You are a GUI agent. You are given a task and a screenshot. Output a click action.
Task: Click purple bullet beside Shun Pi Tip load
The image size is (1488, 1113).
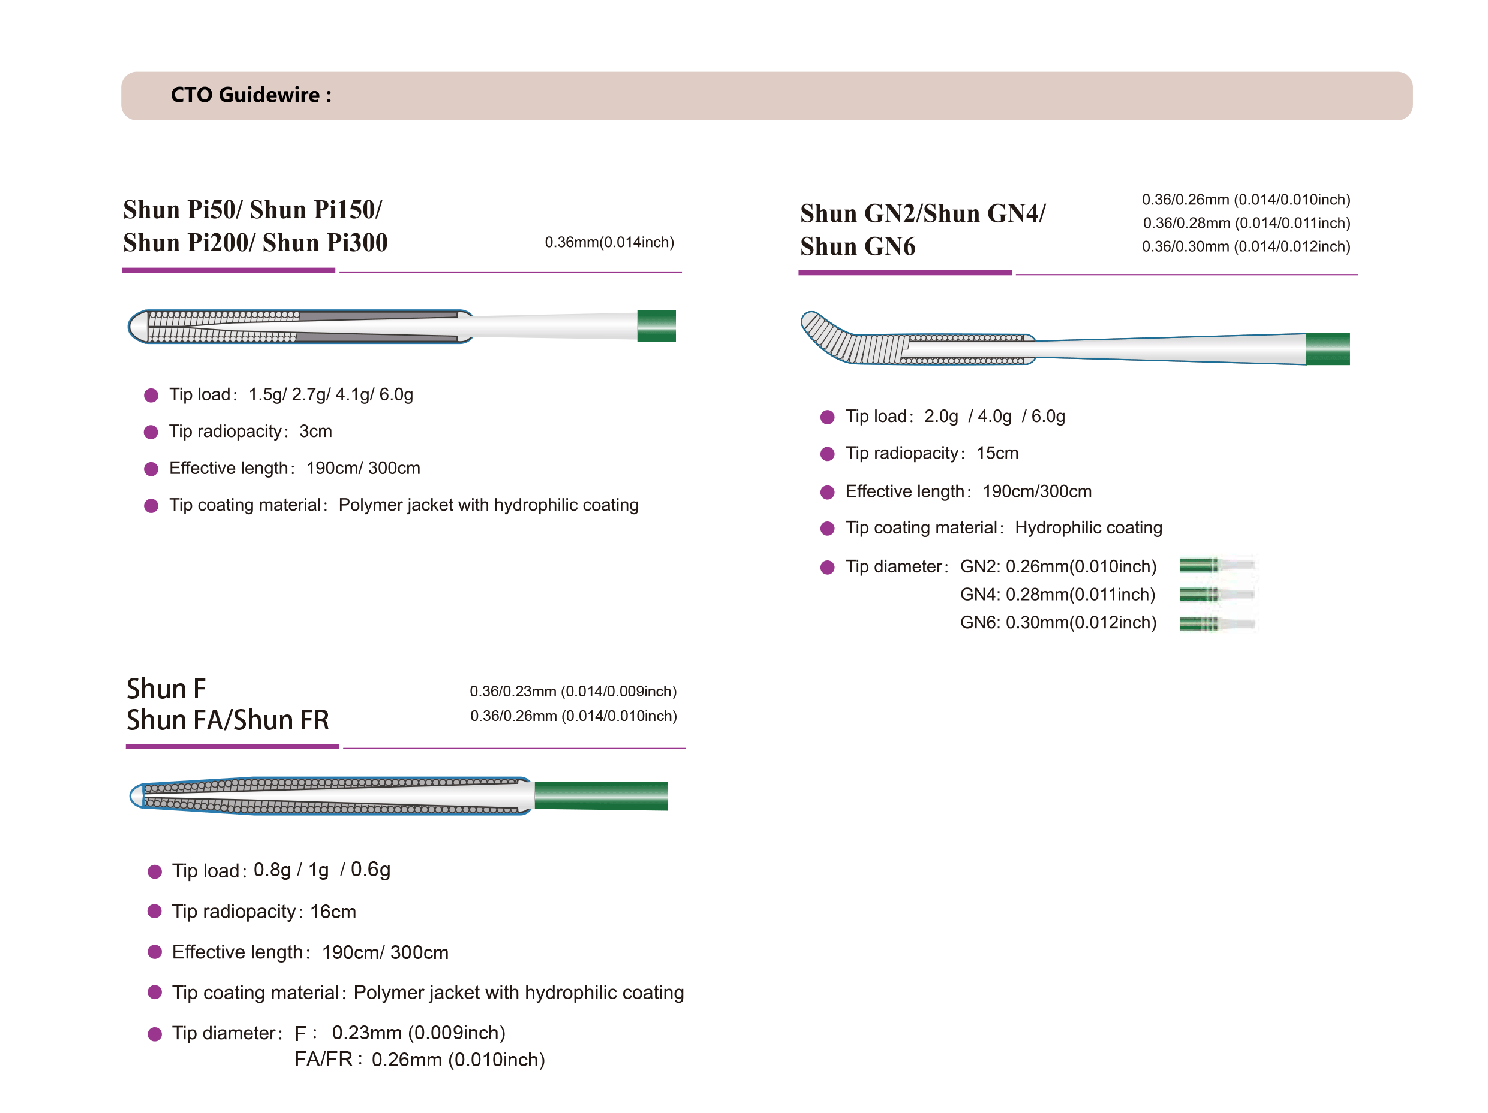tap(151, 395)
